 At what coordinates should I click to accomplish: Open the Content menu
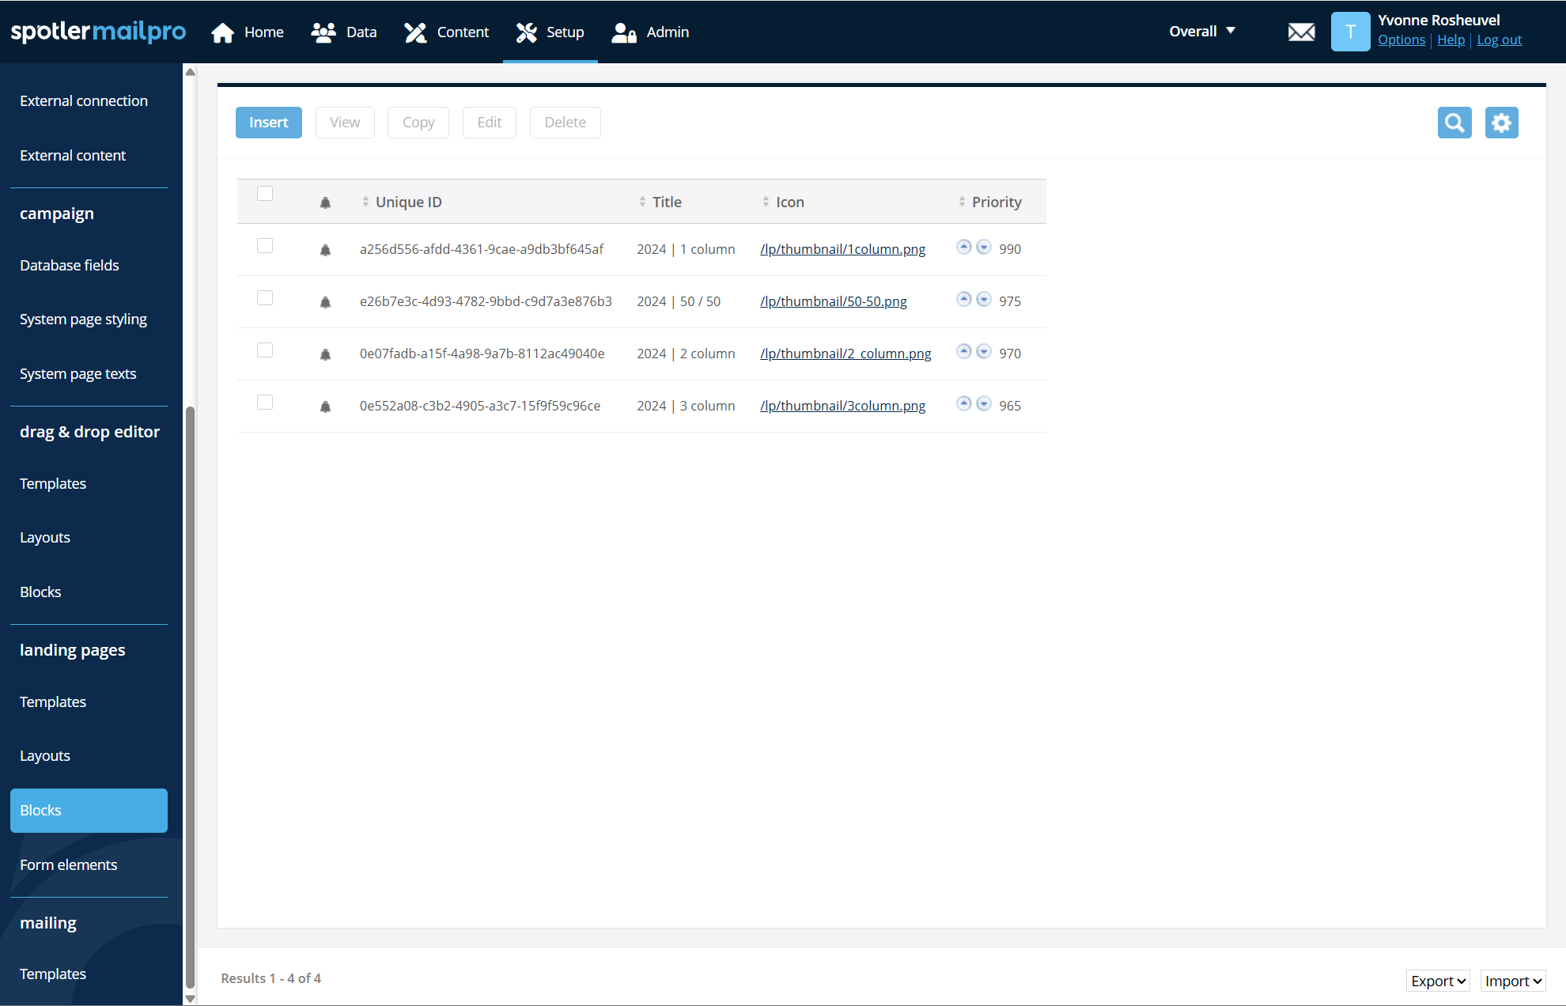(447, 32)
